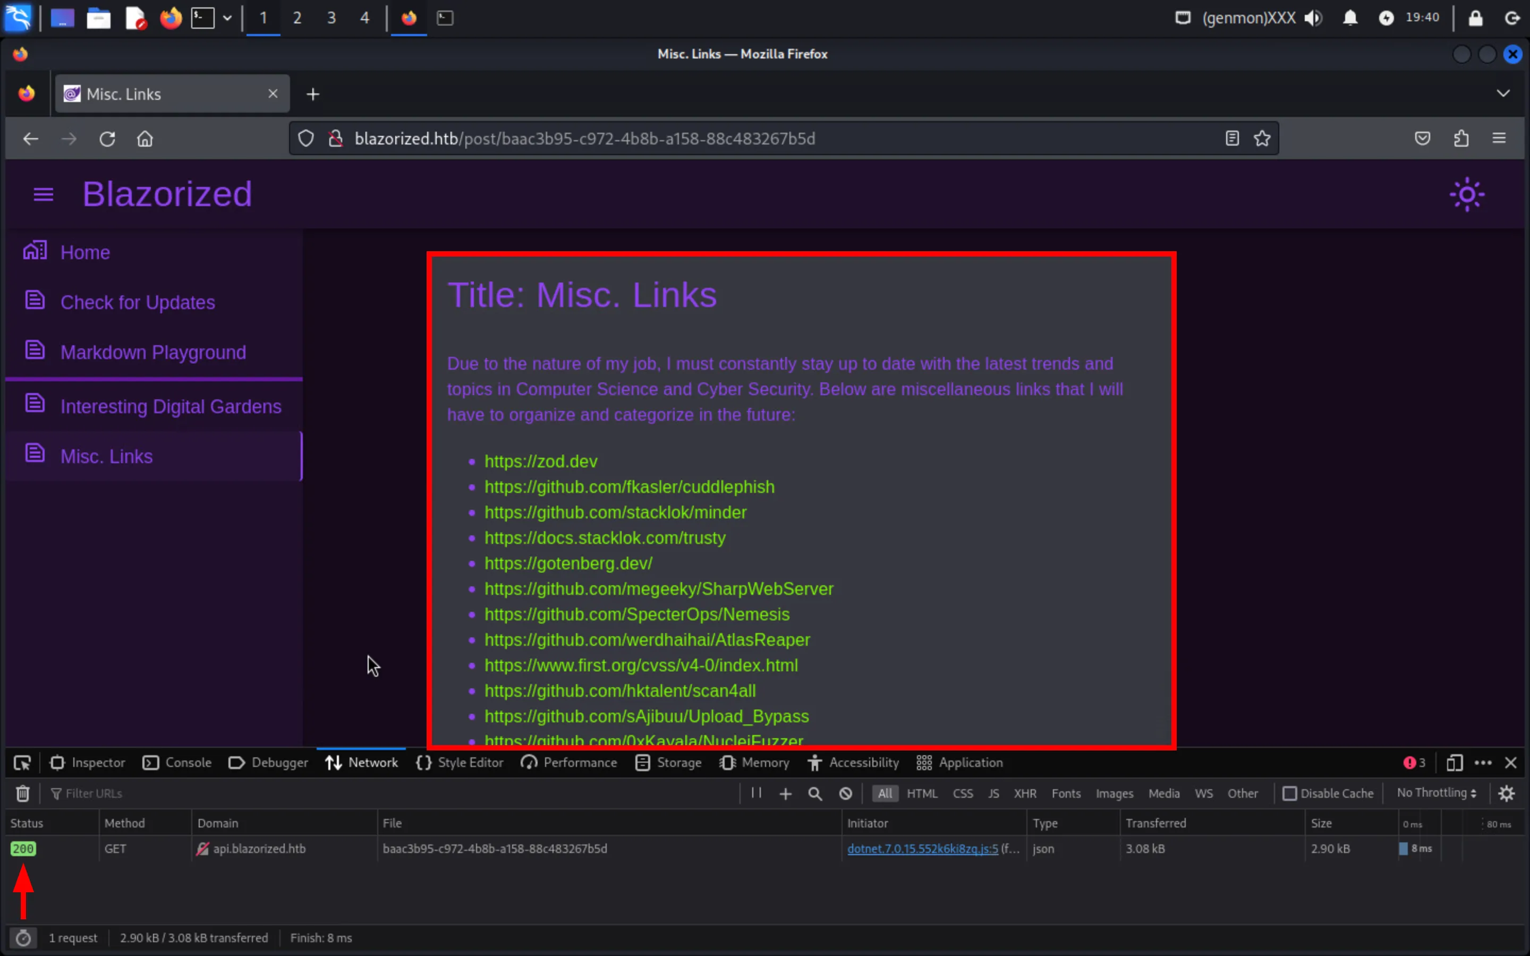Switch to Inspector devtools tab
This screenshot has height=956, width=1530.
[87, 763]
